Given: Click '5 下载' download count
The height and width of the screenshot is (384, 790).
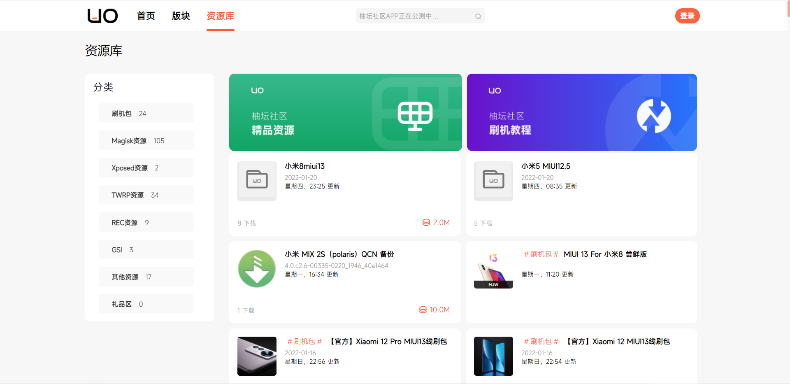Looking at the screenshot, I should [x=483, y=223].
